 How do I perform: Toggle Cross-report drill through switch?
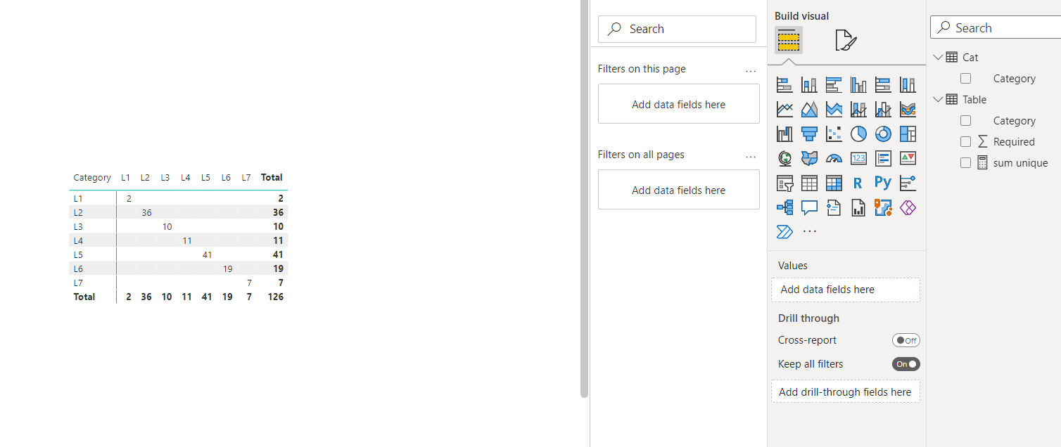pyautogui.click(x=906, y=340)
